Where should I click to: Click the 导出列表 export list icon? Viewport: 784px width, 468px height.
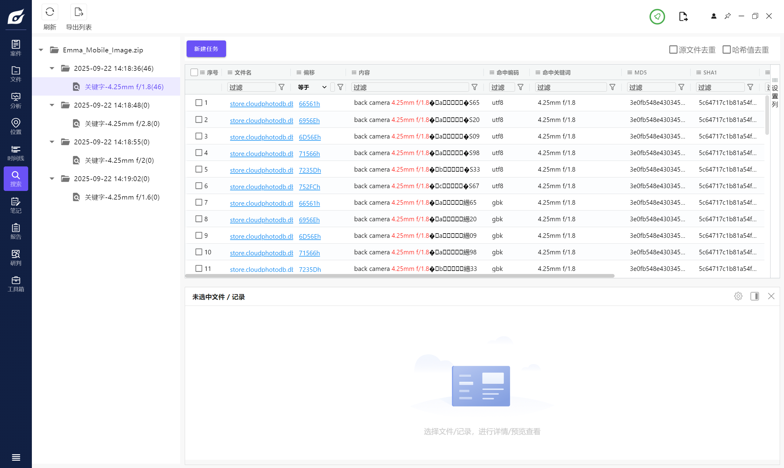pyautogui.click(x=78, y=12)
